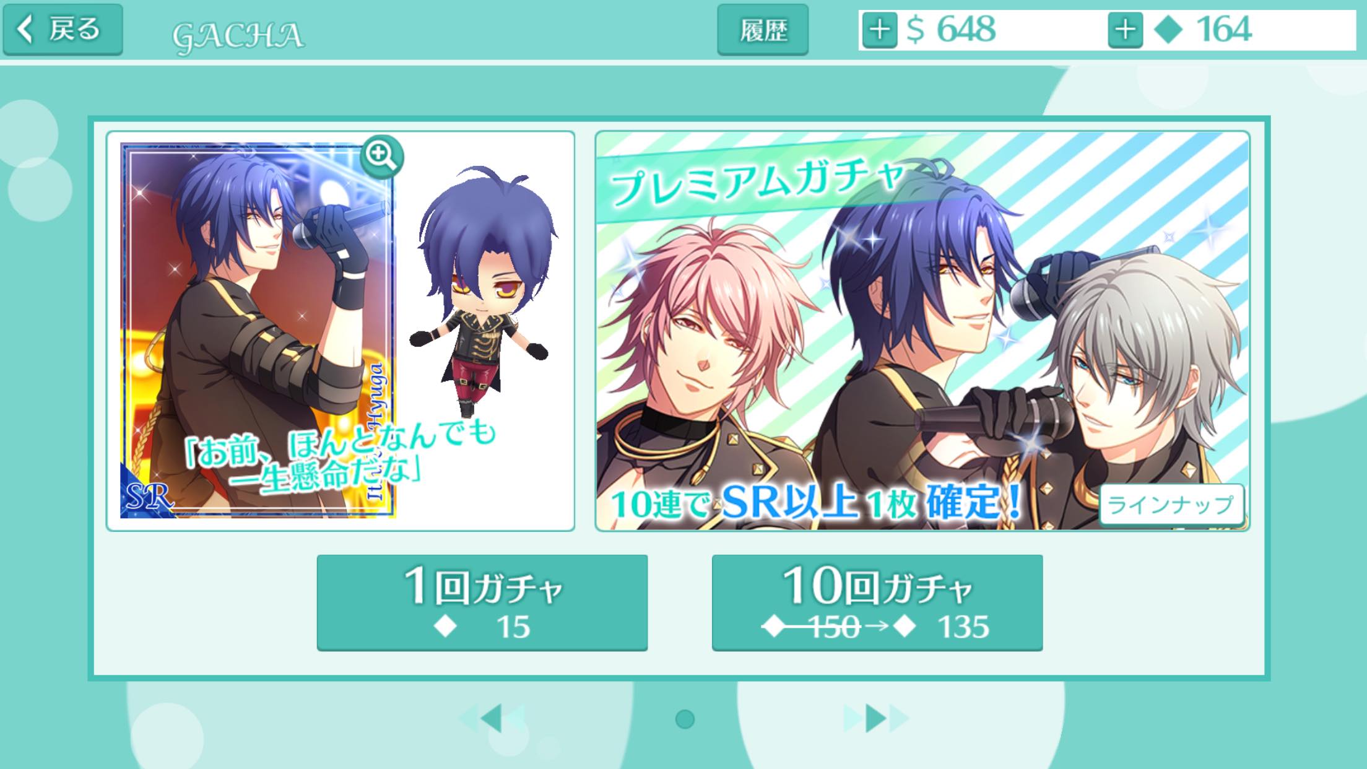Open the 履歴 history button

(763, 30)
